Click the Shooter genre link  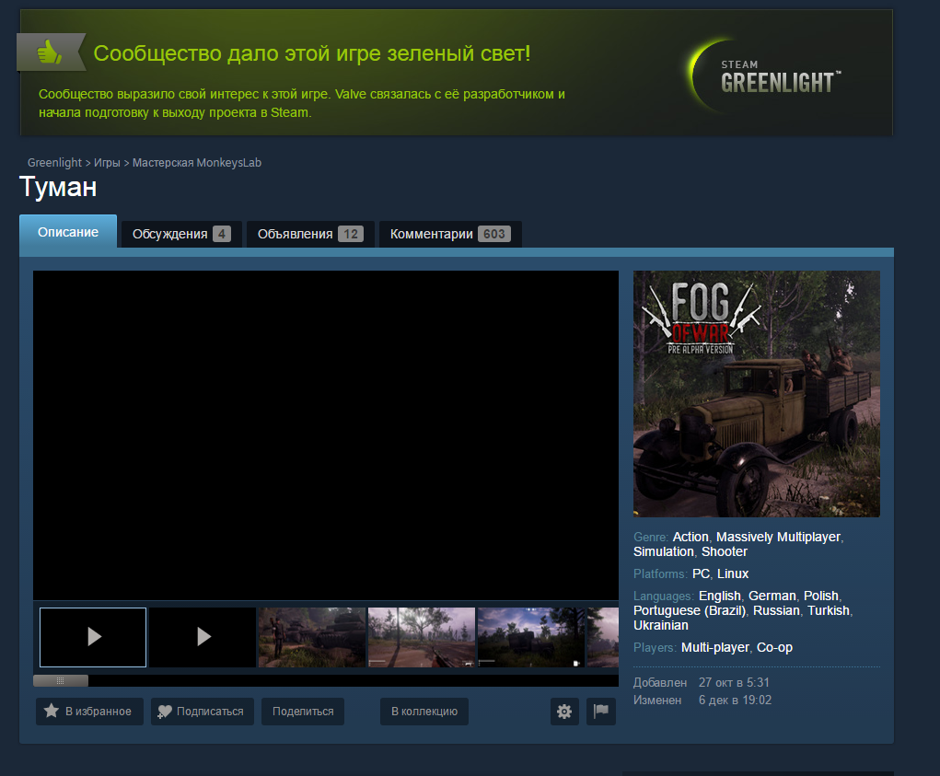tap(725, 552)
